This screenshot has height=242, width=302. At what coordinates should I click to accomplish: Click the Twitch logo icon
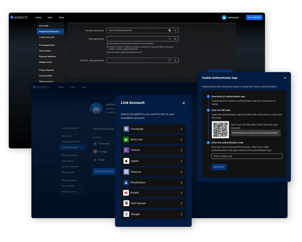(x=126, y=150)
